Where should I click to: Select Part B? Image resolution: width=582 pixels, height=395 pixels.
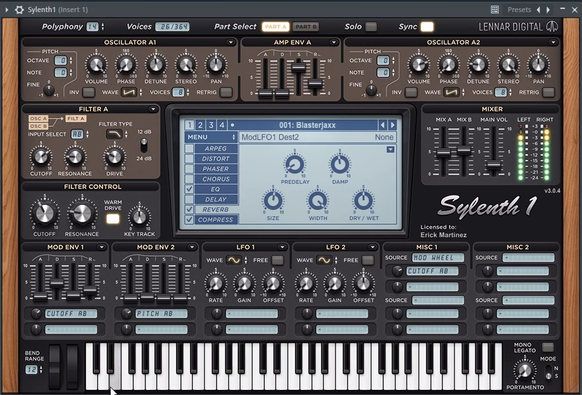[x=306, y=27]
